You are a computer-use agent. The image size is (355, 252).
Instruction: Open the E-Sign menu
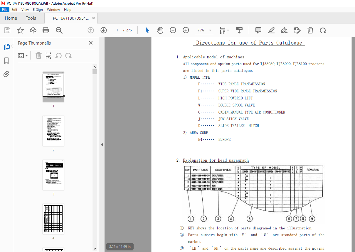coord(38,10)
